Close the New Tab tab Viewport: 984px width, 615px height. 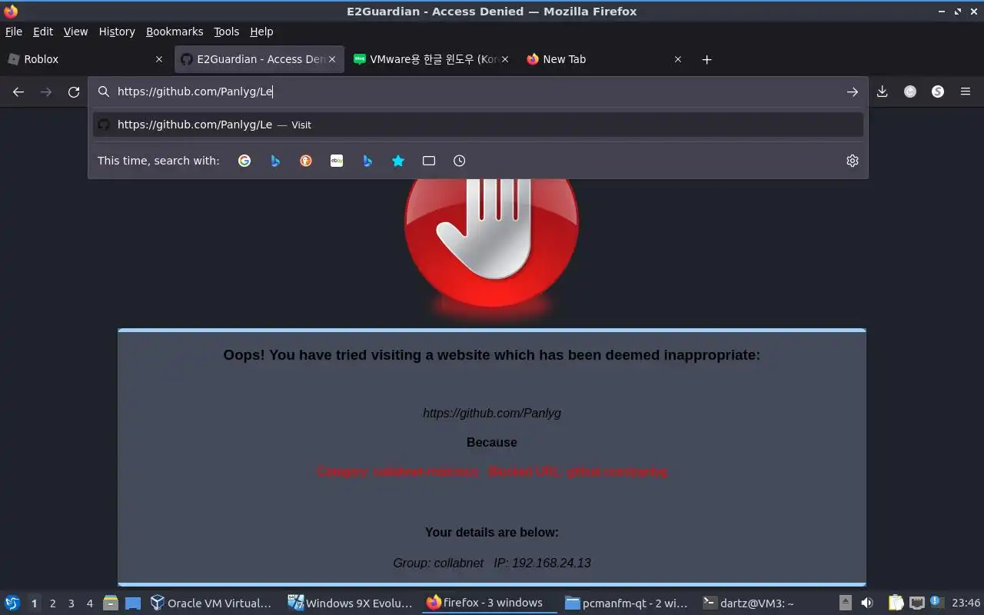pyautogui.click(x=678, y=59)
